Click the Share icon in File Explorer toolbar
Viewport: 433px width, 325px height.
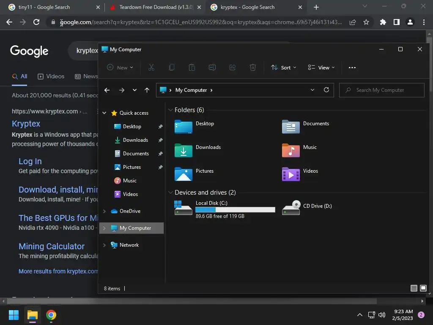pyautogui.click(x=233, y=67)
